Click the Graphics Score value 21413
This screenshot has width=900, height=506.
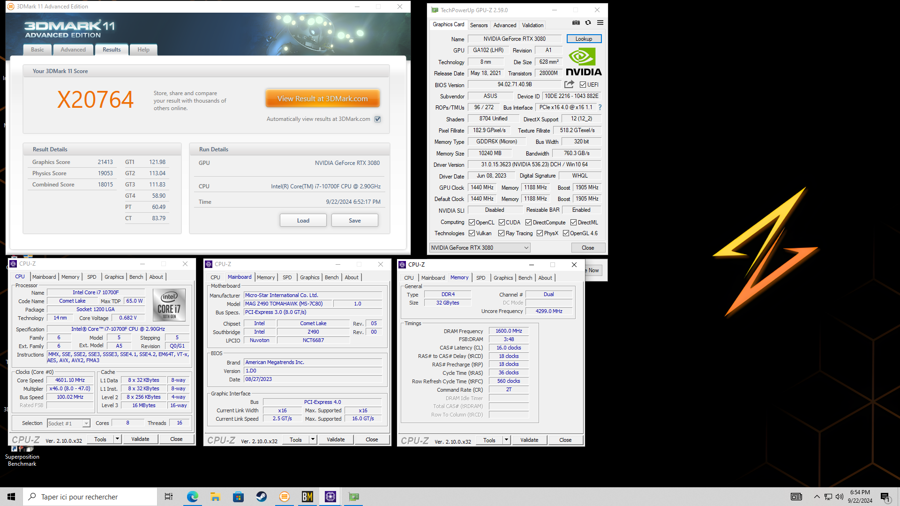105,162
